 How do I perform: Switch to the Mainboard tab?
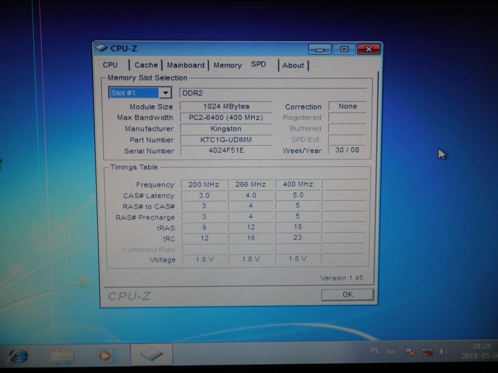(x=186, y=65)
